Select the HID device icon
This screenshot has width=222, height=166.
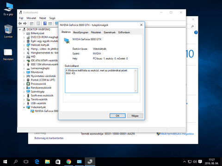pyautogui.click(x=28, y=57)
